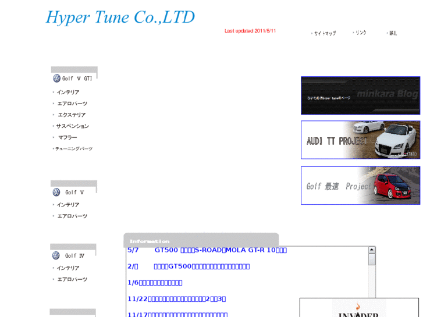
Task: Select インテリア under Golf V GTI
Action: [x=67, y=92]
